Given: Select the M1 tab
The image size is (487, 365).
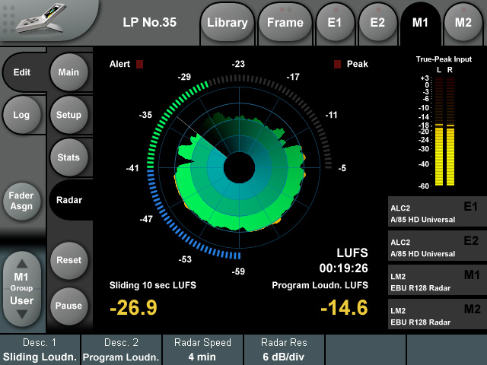Looking at the screenshot, I should (421, 22).
